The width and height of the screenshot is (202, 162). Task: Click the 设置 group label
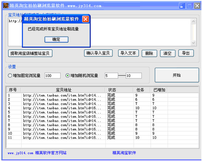click(x=12, y=67)
